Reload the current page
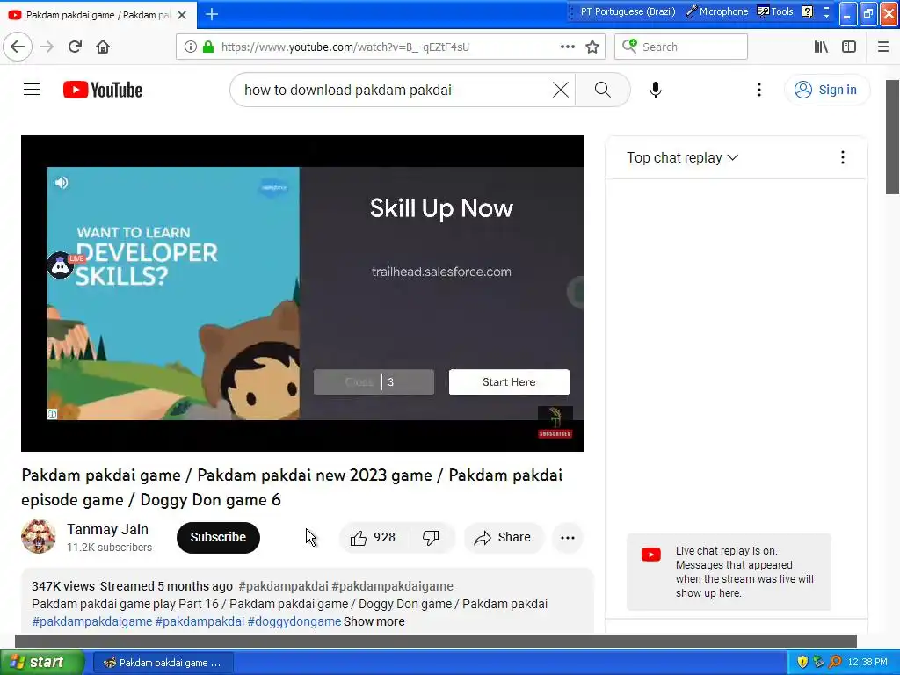Screen dimensions: 900x675 (75, 47)
